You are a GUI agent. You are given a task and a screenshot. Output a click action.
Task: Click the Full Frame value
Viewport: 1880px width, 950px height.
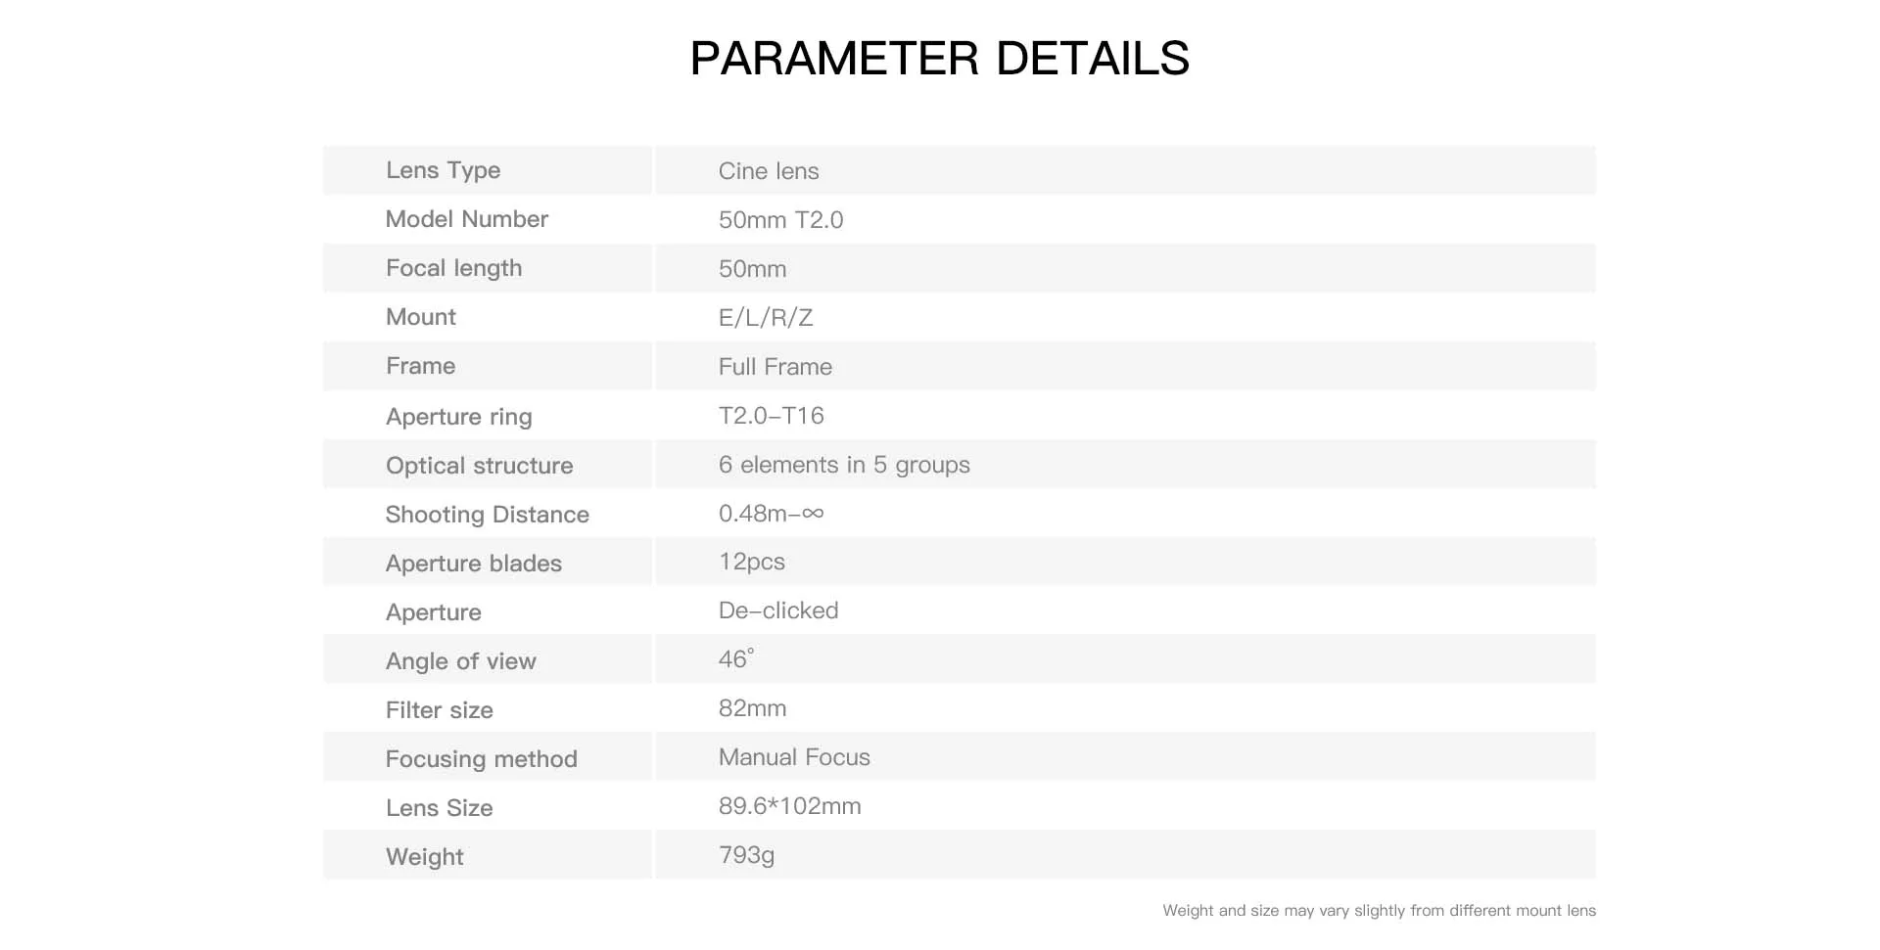tap(775, 367)
